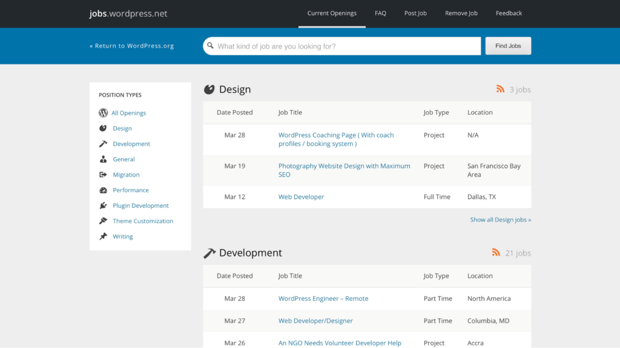Click the WordPress logo icon beside All Openings
This screenshot has width=620, height=348.
(103, 113)
